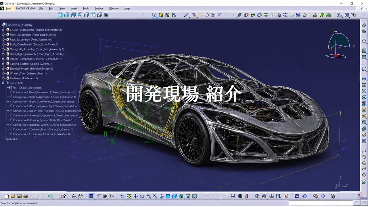368x207 pixels.
Task: Open the Help menu
Action: tap(127, 8)
